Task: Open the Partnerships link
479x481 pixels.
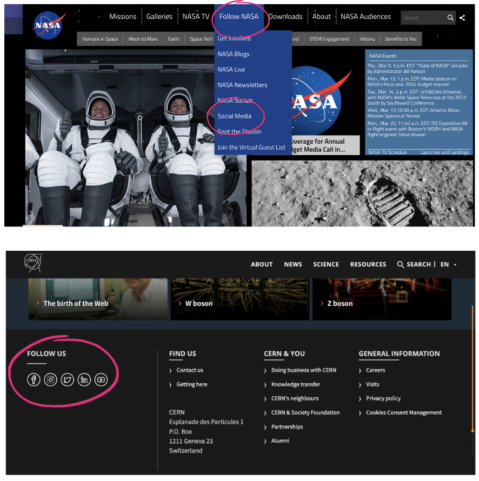Action: (287, 427)
